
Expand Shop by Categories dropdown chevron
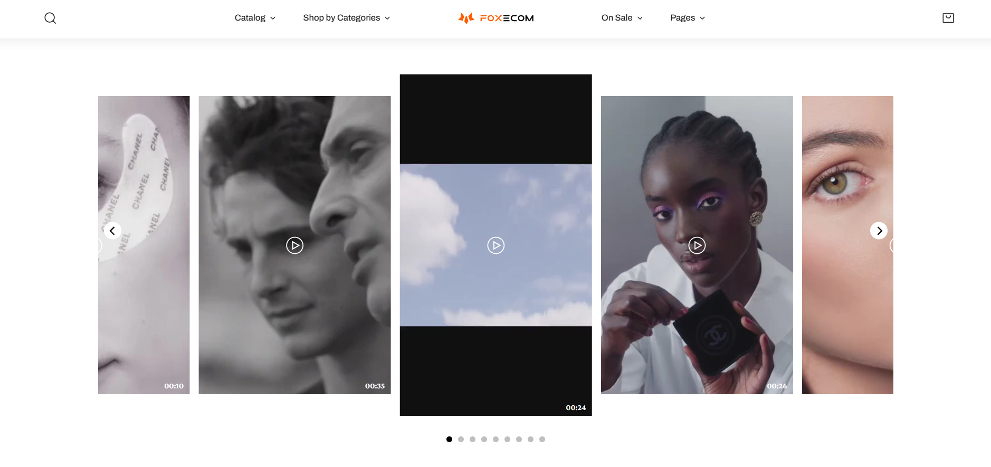[387, 18]
